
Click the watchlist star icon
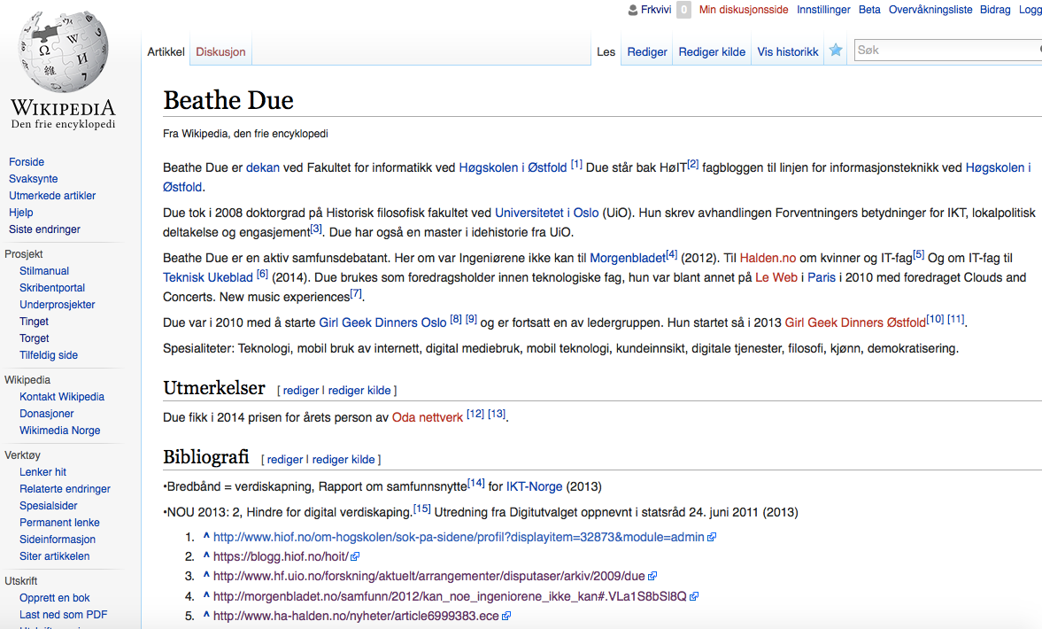coord(836,50)
